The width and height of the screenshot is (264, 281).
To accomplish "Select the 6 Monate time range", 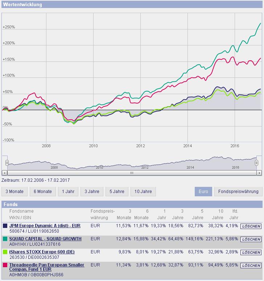I will click(43, 191).
